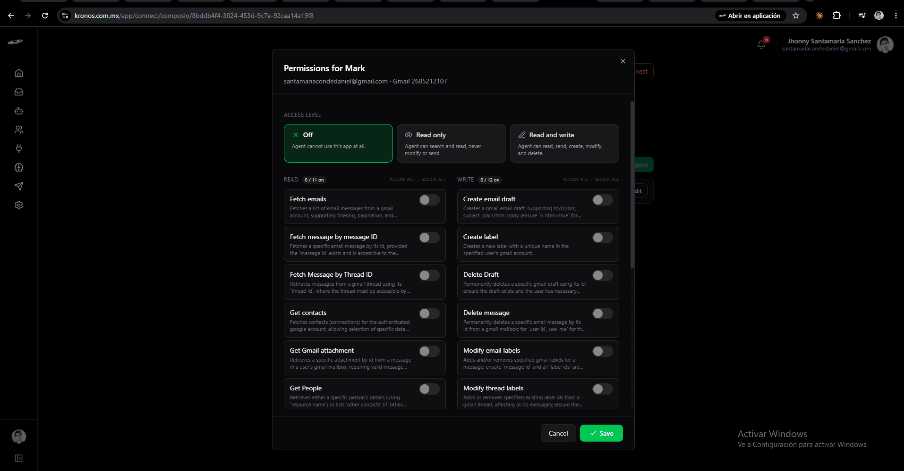
Task: Open the Integrations plug icon in sidebar
Action: (19, 149)
